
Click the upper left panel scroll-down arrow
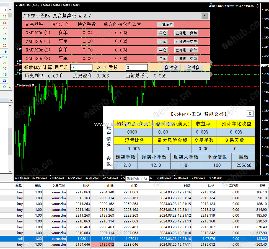coord(10,88)
